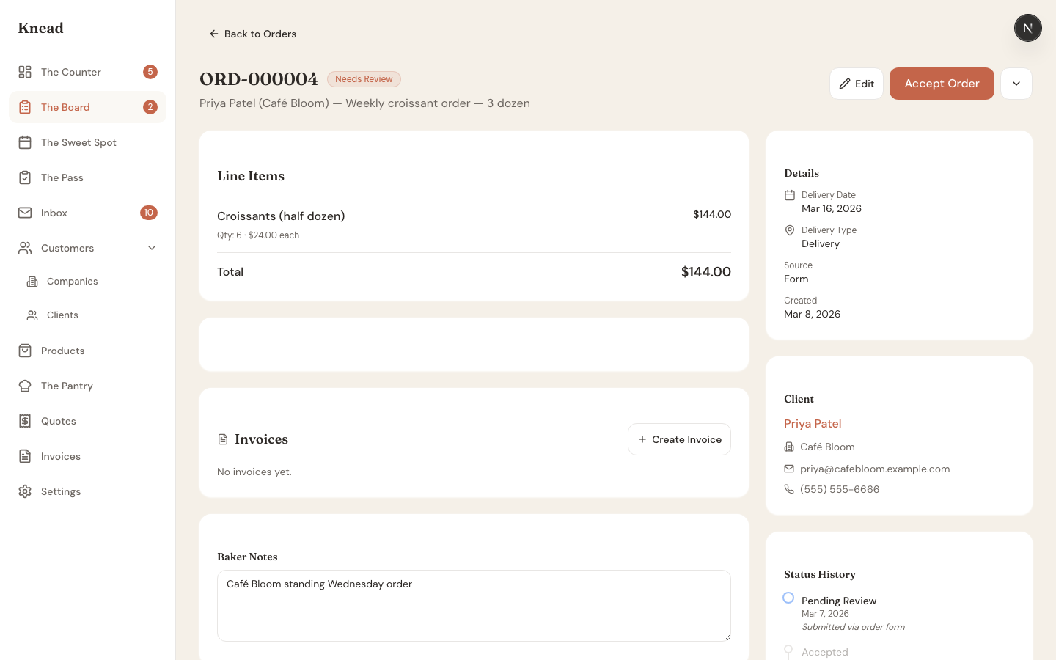The image size is (1056, 660).
Task: Click inside the Baker Notes text field
Action: coord(473,606)
